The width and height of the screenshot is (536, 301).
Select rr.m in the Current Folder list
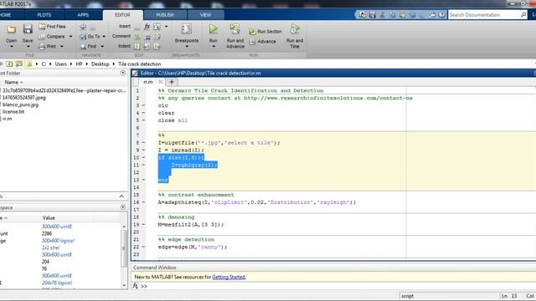[8, 119]
